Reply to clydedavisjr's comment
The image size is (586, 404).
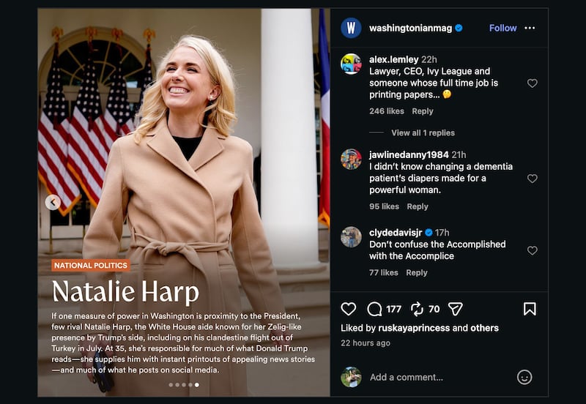click(x=417, y=272)
